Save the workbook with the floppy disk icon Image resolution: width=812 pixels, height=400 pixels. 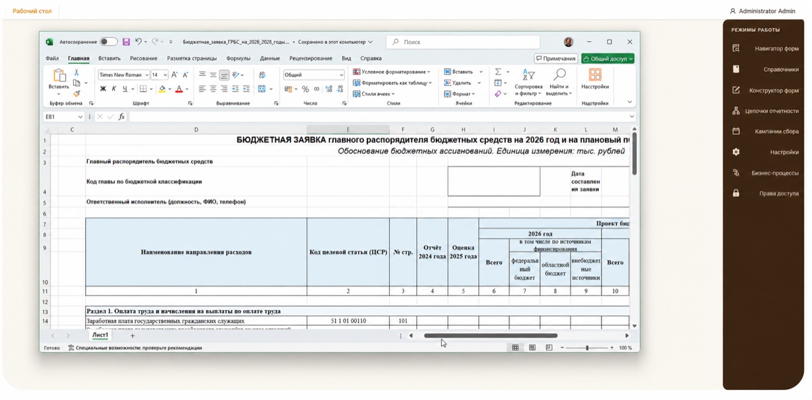(x=126, y=42)
